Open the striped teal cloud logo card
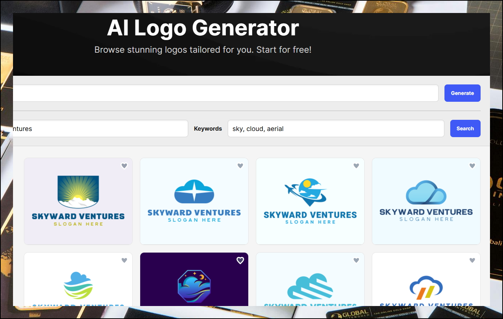503x319 pixels. (x=310, y=279)
